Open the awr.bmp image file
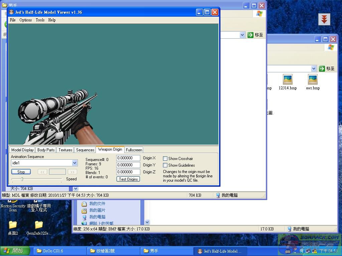This screenshot has width=342, height=256. 313,80
